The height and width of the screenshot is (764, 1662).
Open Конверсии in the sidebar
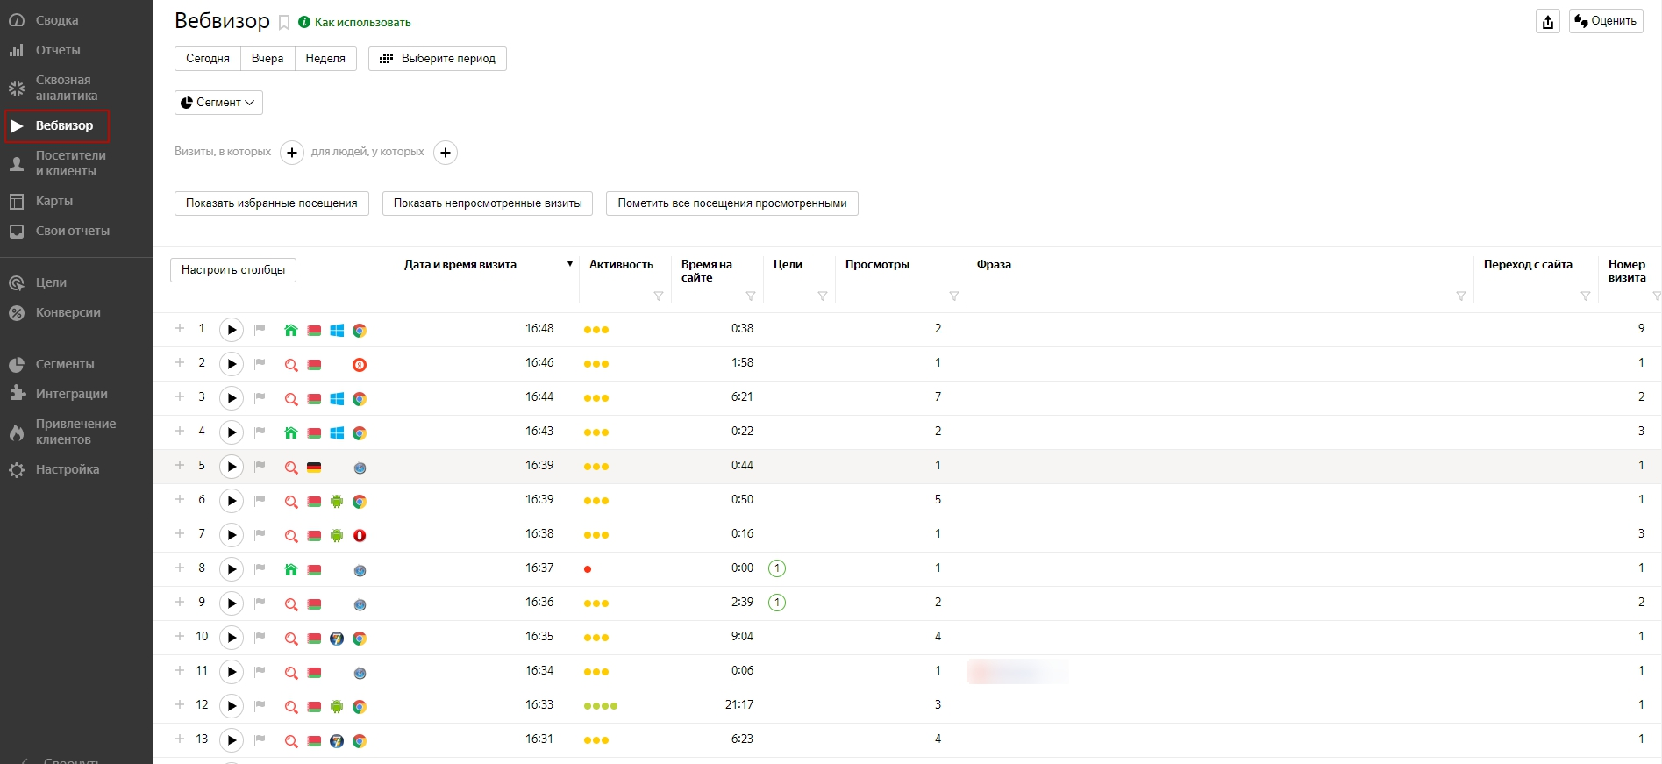click(68, 312)
